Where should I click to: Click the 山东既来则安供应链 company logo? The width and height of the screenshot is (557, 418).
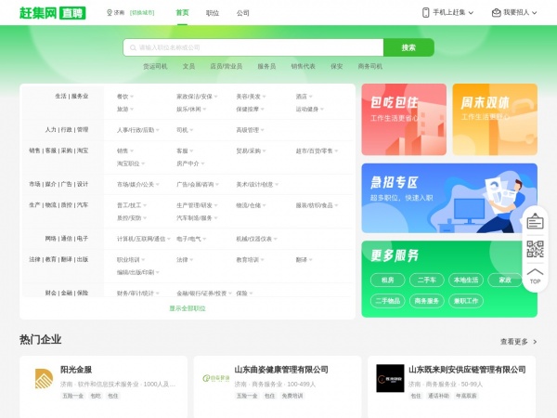pos(389,378)
